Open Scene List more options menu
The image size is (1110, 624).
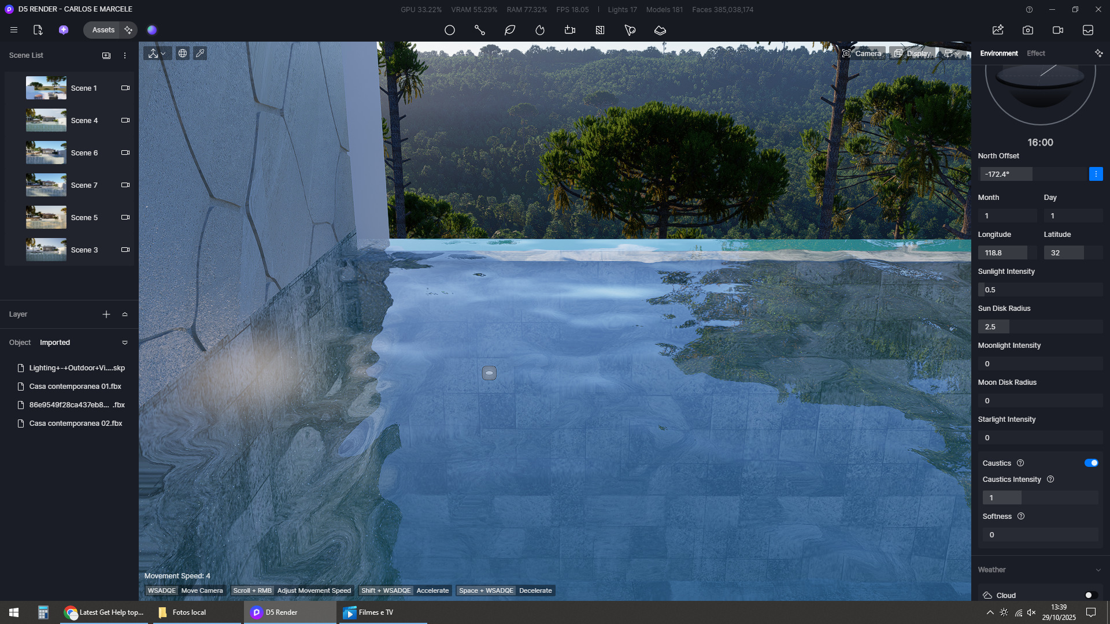[x=125, y=55]
